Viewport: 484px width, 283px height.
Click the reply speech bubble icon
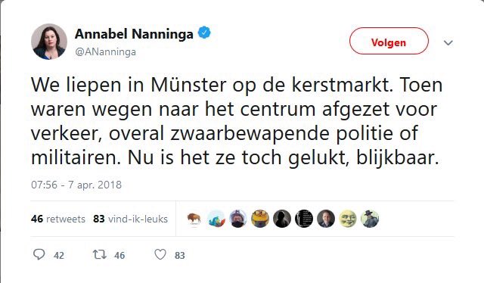point(39,254)
